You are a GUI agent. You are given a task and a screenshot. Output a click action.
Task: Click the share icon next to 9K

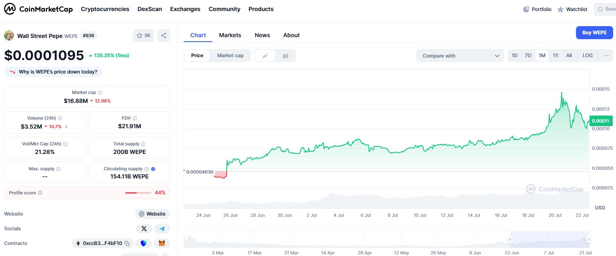click(164, 36)
